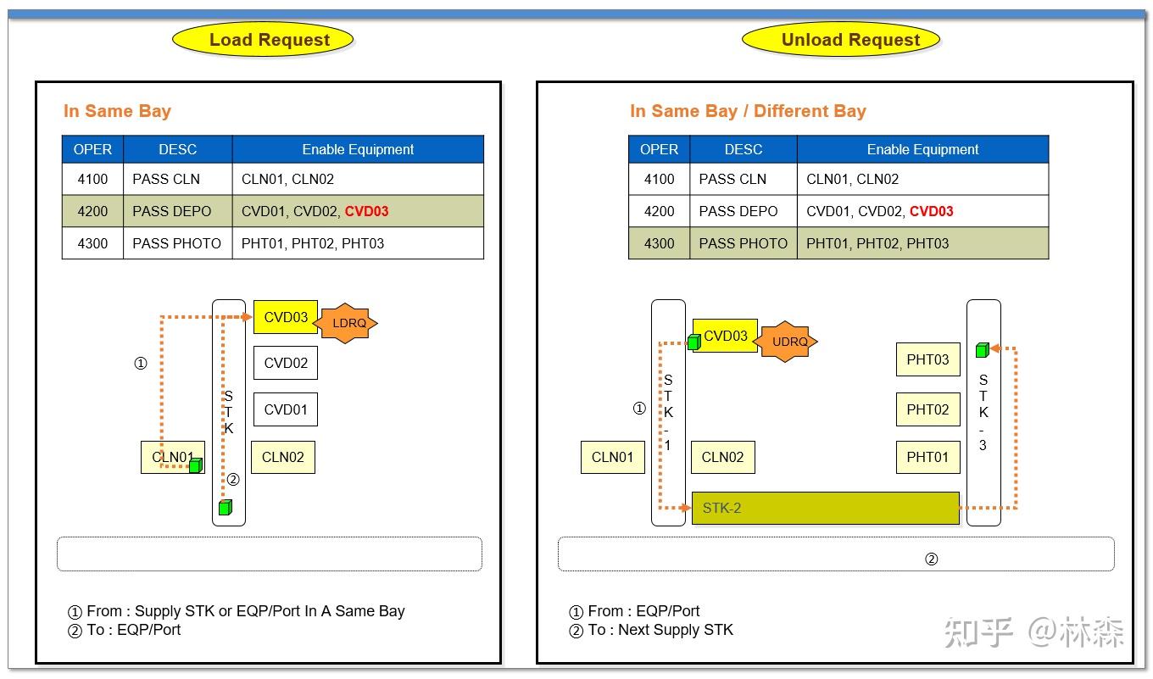Click the green carrier cube on CLN01
This screenshot has height=679, width=1153.
pos(196,465)
